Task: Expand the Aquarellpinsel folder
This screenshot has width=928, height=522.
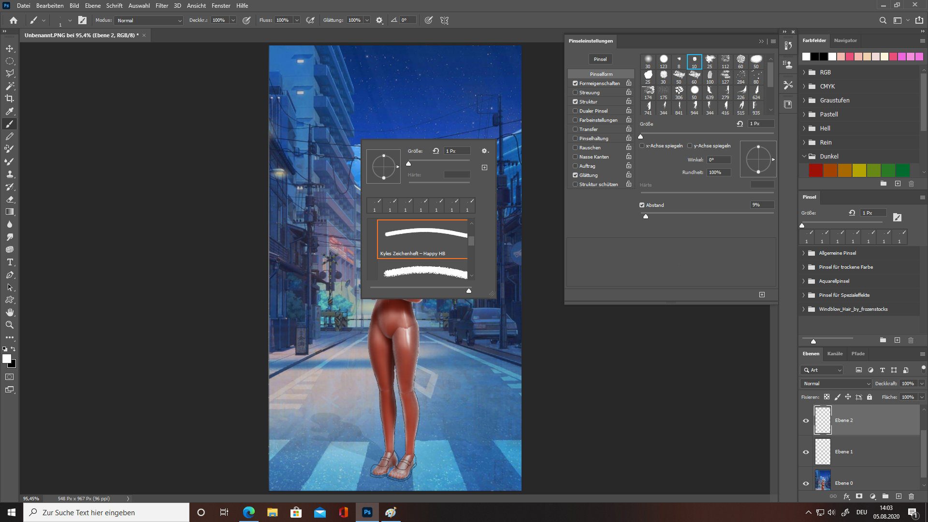Action: [x=804, y=281]
